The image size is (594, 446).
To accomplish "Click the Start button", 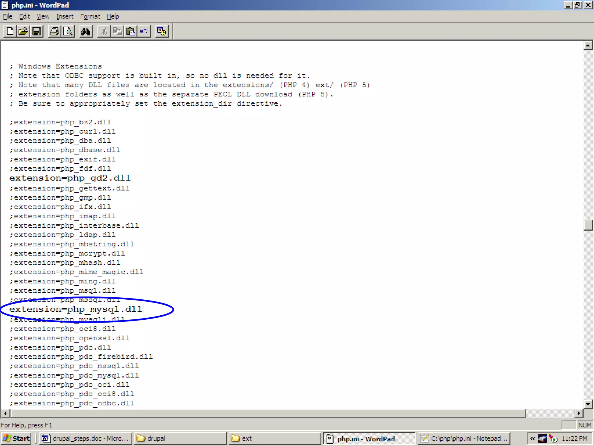I will tap(17, 438).
